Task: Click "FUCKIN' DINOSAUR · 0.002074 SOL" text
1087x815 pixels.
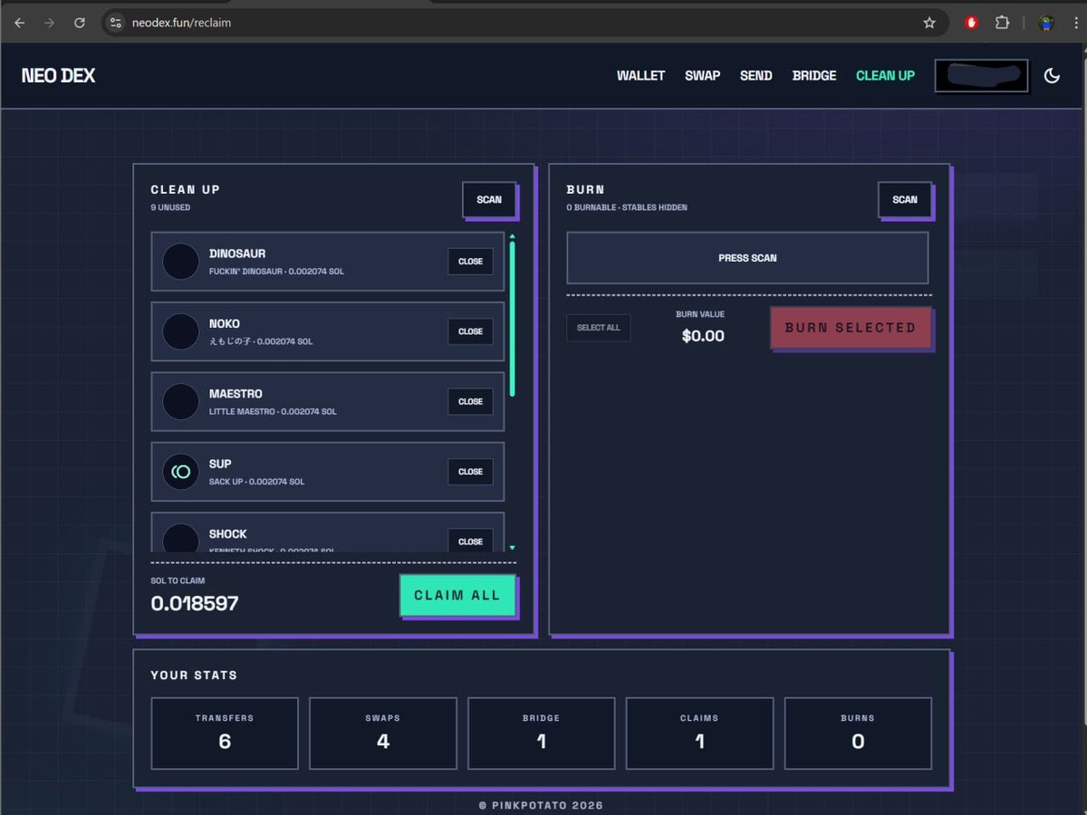Action: coord(276,272)
